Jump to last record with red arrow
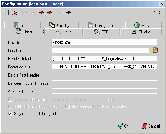 (50, 12)
